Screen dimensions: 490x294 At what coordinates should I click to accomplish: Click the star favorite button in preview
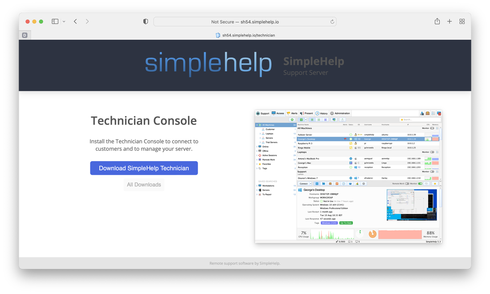(435, 184)
